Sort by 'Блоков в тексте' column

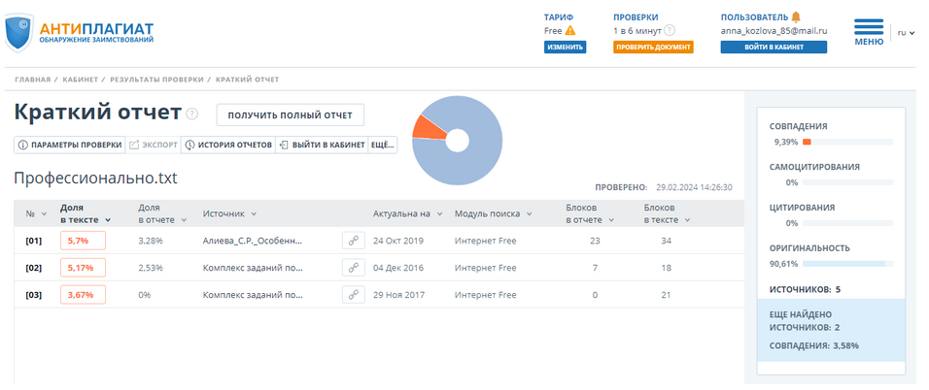667,213
